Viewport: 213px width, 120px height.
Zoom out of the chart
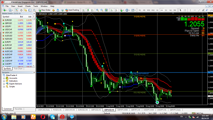(102, 10)
